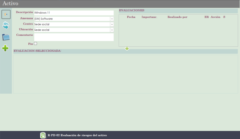
Task: Click into the Comentario text area
Action: [x=74, y=37]
